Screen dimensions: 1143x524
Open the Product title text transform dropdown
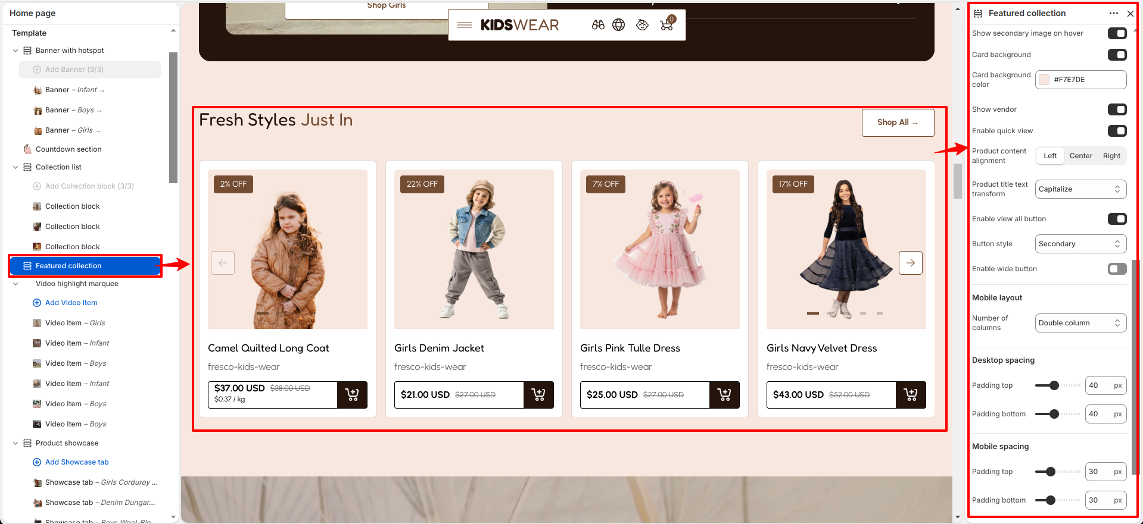click(1081, 189)
